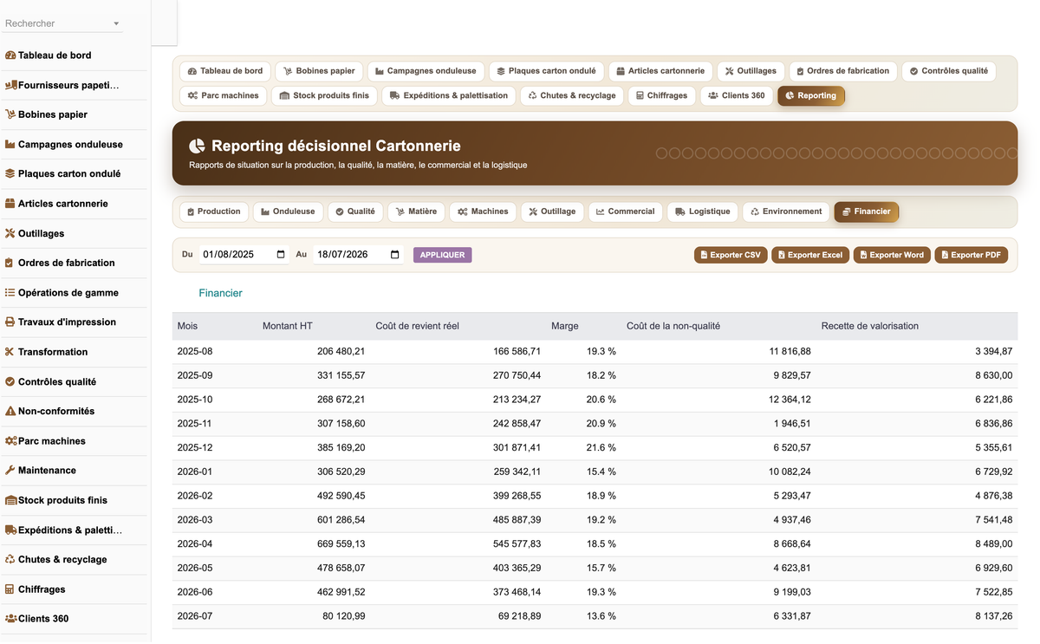Go to Campagnes onduleuse in top navigation
The height and width of the screenshot is (644, 1040).
[x=426, y=71]
